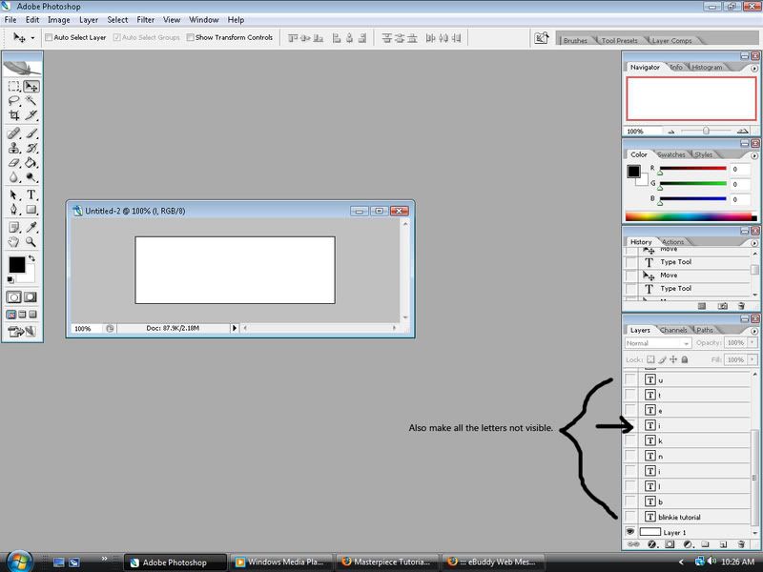763x572 pixels.
Task: Click the Windows Start orb
Action: 18,562
